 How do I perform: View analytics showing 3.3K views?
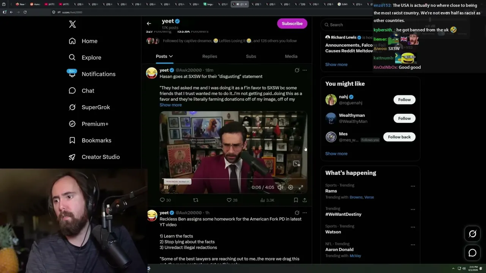[267, 200]
